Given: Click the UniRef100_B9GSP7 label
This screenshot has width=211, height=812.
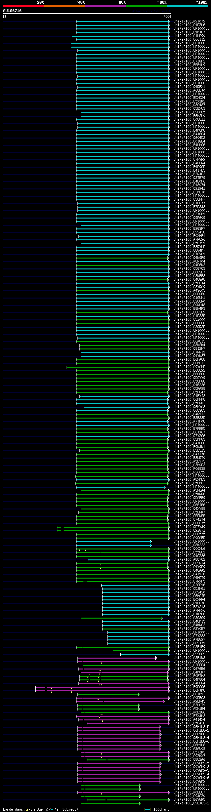Looking at the screenshot, I should [x=189, y=228].
